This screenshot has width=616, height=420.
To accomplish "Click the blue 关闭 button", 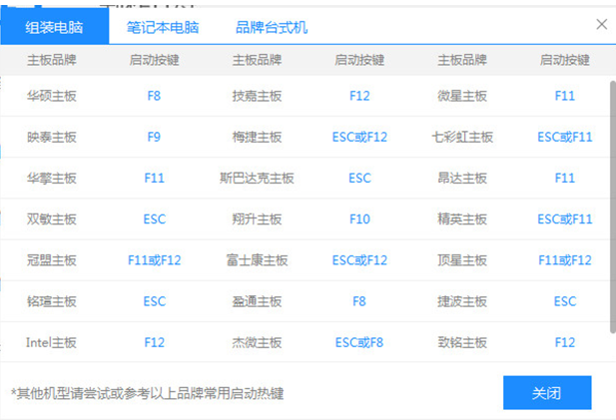I will 547,392.
